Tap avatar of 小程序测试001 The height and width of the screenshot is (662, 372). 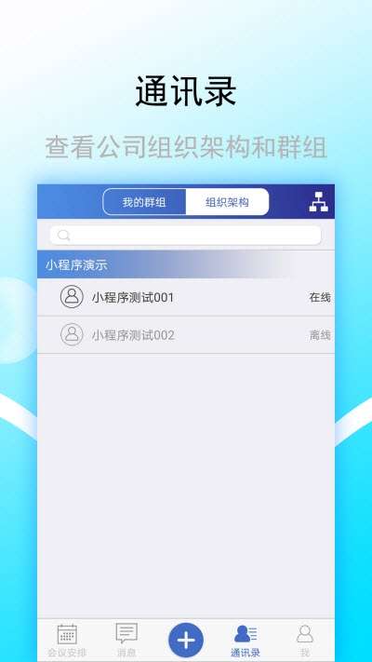point(72,297)
